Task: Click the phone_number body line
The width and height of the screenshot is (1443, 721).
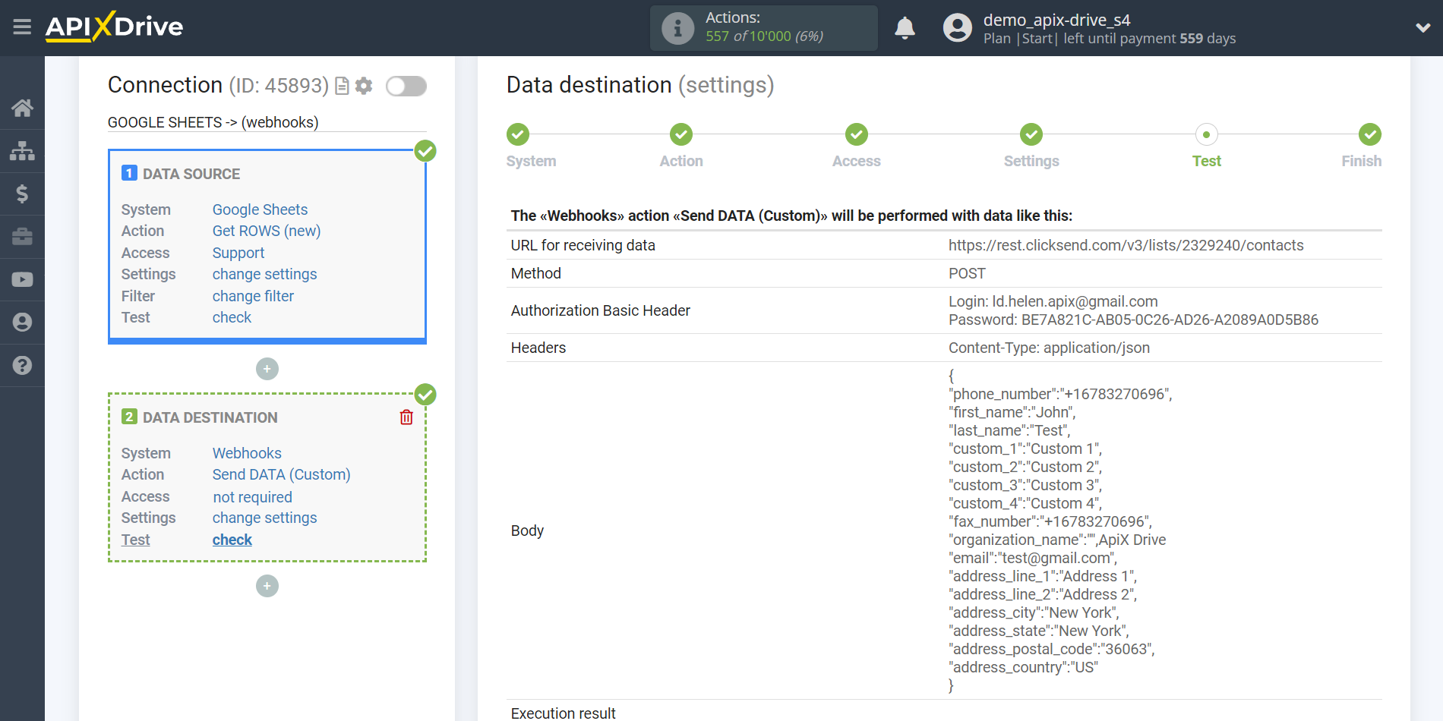Action: 1060,394
